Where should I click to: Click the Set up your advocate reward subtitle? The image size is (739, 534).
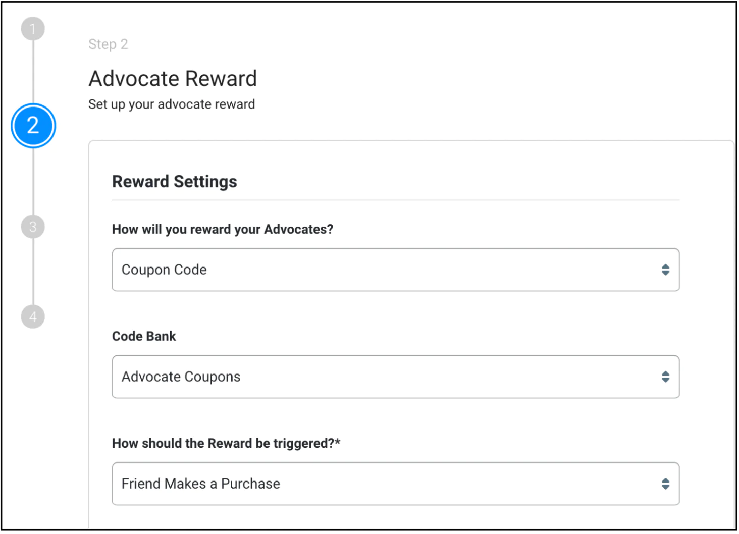tap(172, 104)
